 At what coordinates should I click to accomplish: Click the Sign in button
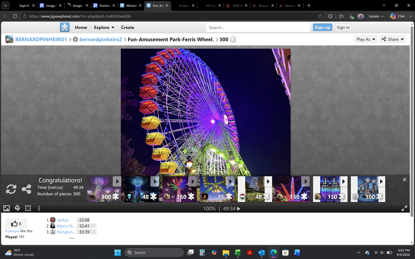click(x=343, y=28)
